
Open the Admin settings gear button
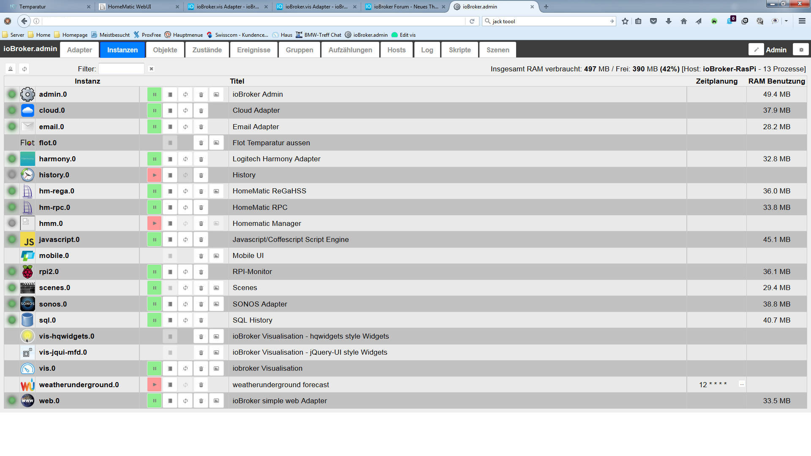click(801, 50)
